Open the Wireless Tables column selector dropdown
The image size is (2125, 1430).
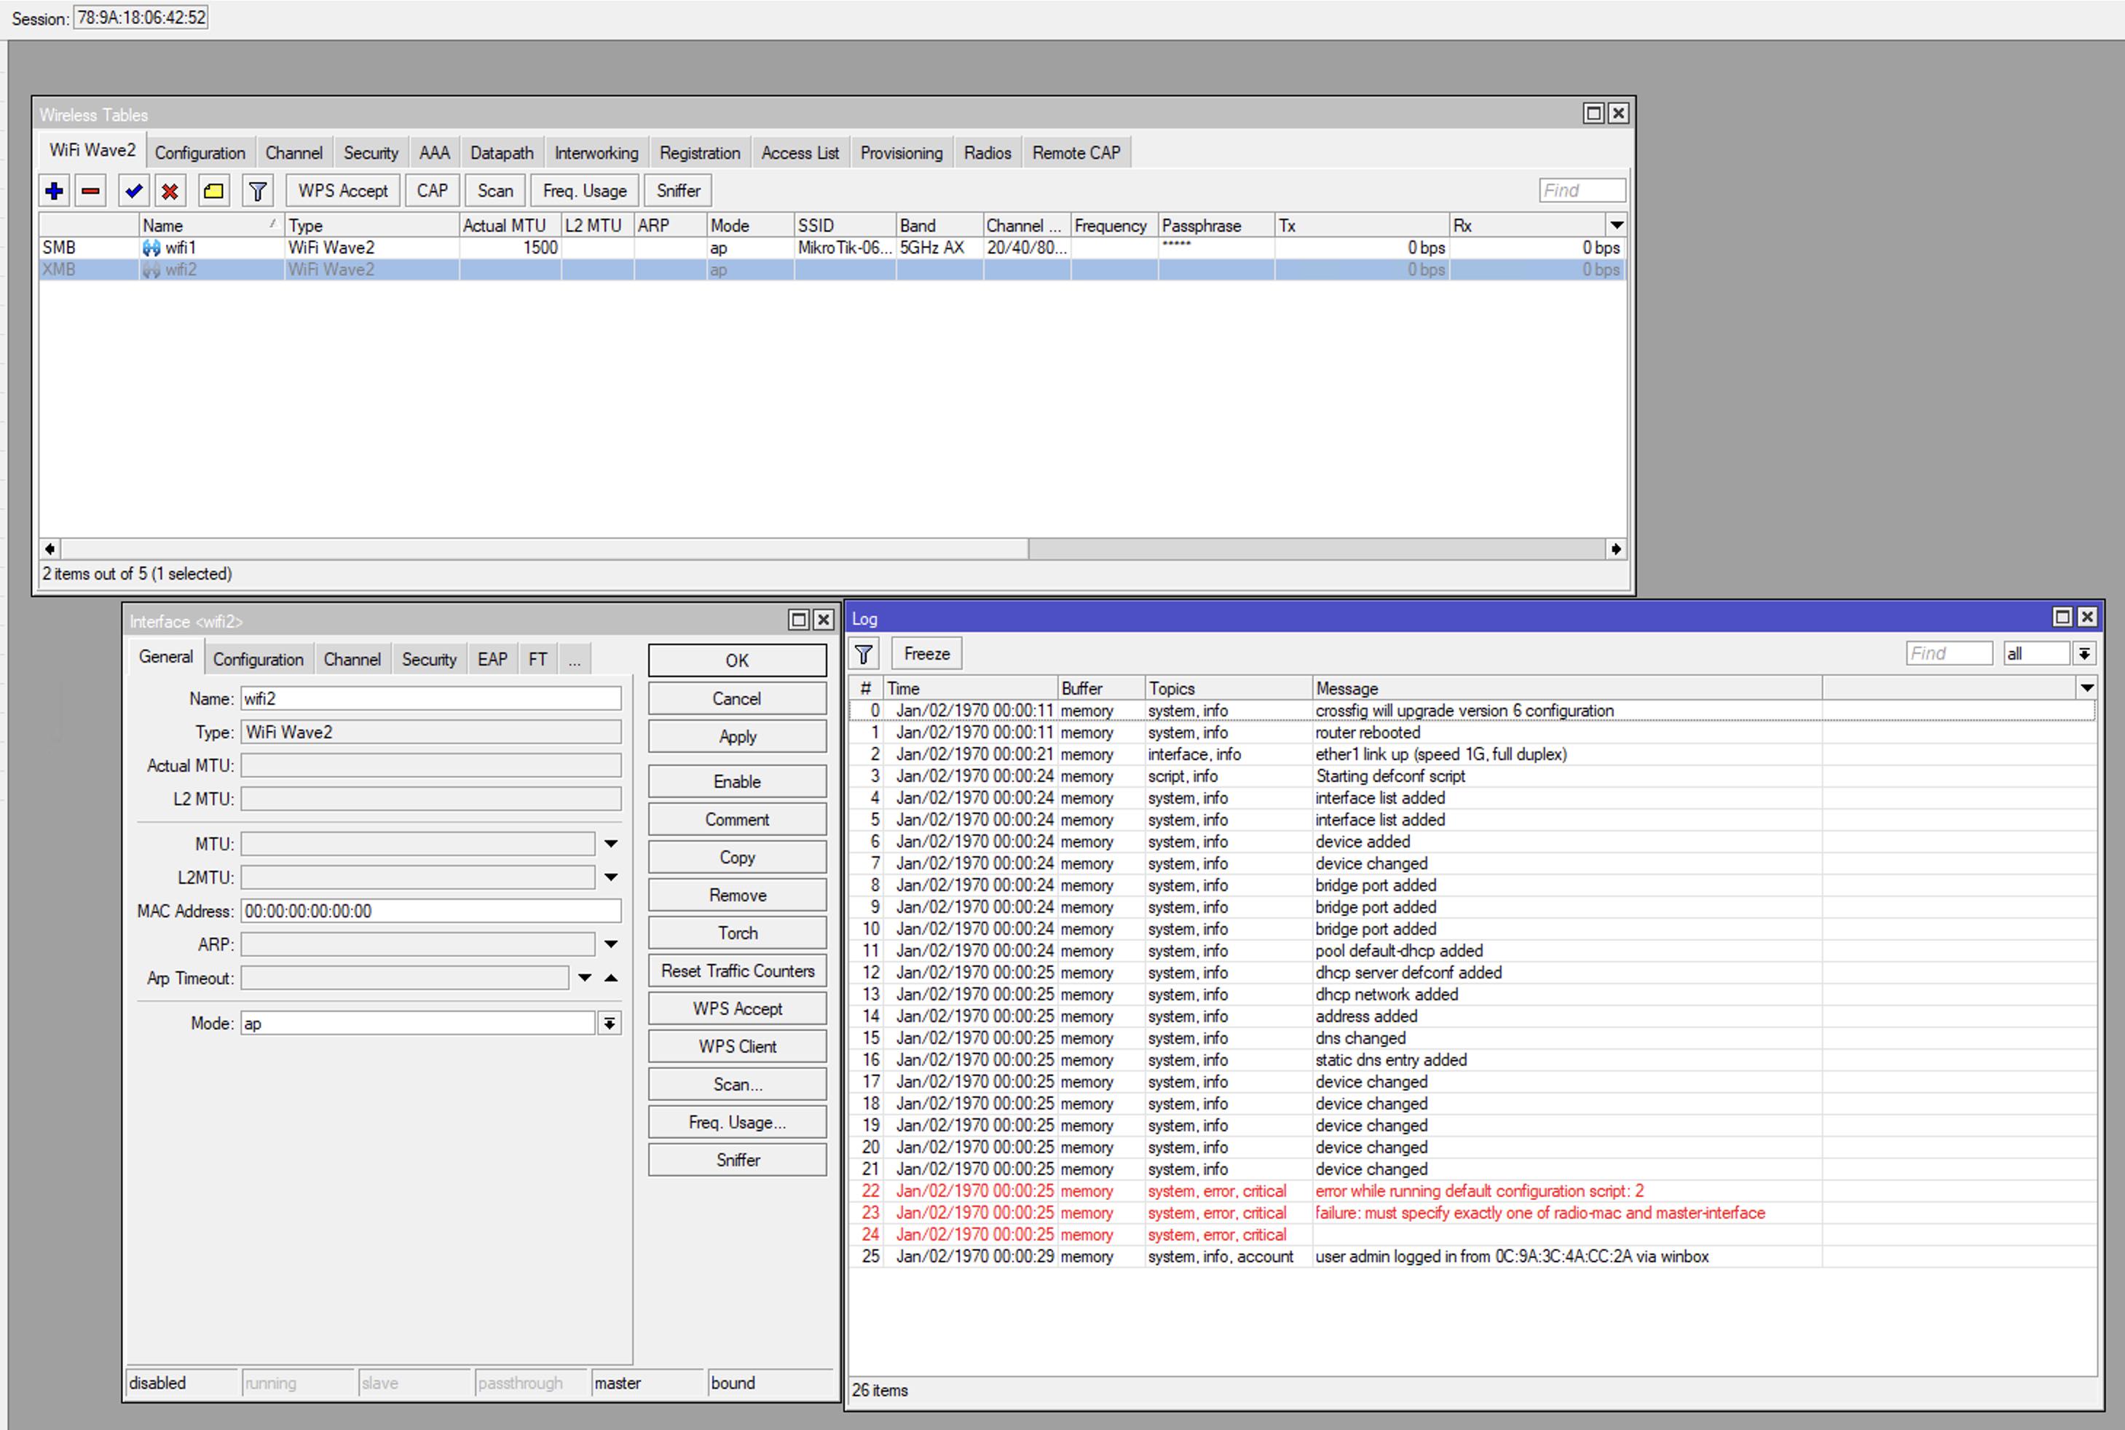(1616, 225)
